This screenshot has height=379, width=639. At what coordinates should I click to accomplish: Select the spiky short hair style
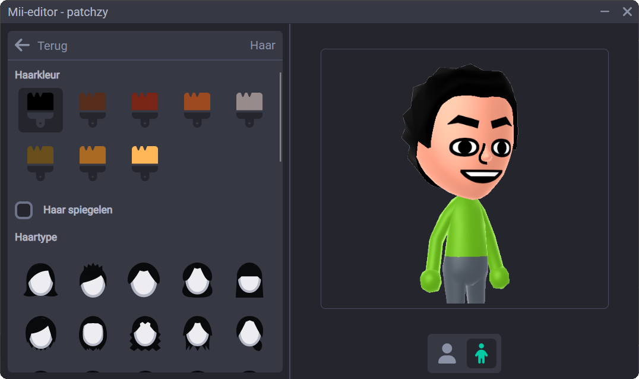click(x=93, y=280)
